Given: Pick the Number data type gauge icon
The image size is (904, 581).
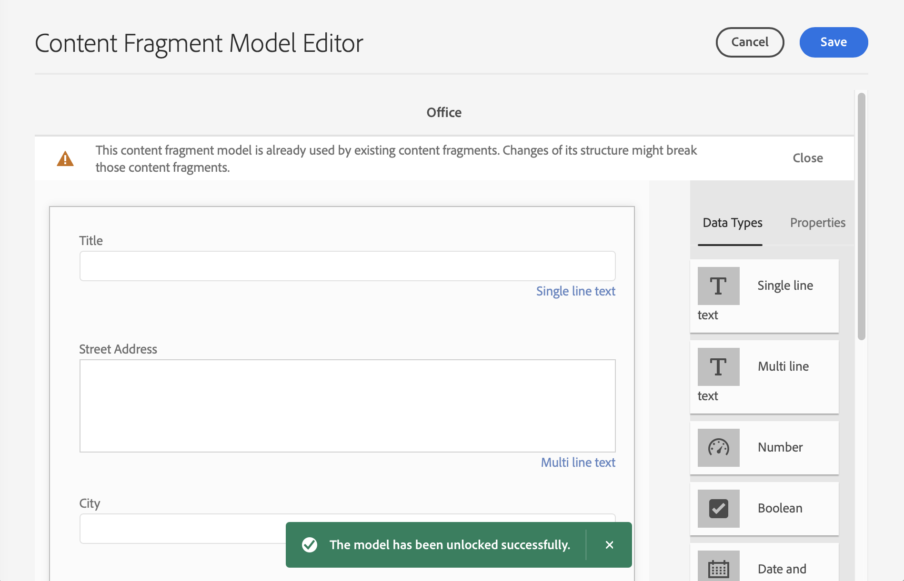Looking at the screenshot, I should (718, 448).
